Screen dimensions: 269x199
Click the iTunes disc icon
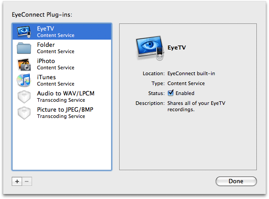(x=24, y=80)
